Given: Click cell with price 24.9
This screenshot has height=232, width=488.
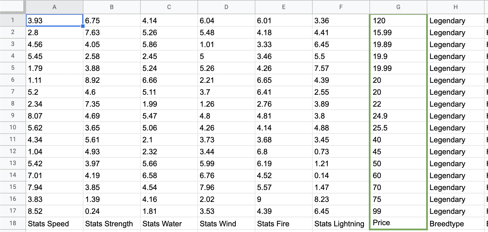Looking at the screenshot, I should pos(398,116).
